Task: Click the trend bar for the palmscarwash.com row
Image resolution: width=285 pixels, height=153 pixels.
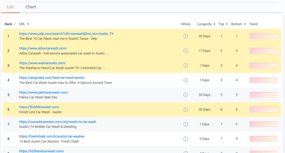Action: pos(263,95)
